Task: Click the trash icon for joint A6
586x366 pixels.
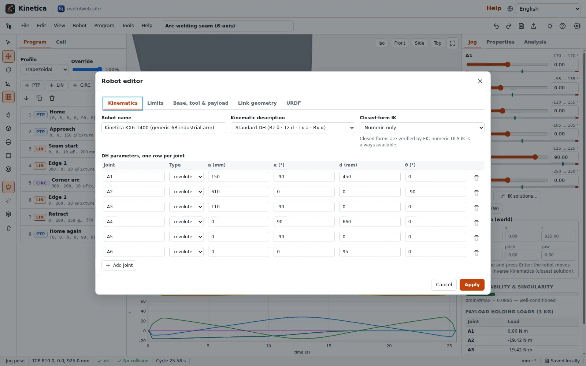Action: point(476,253)
